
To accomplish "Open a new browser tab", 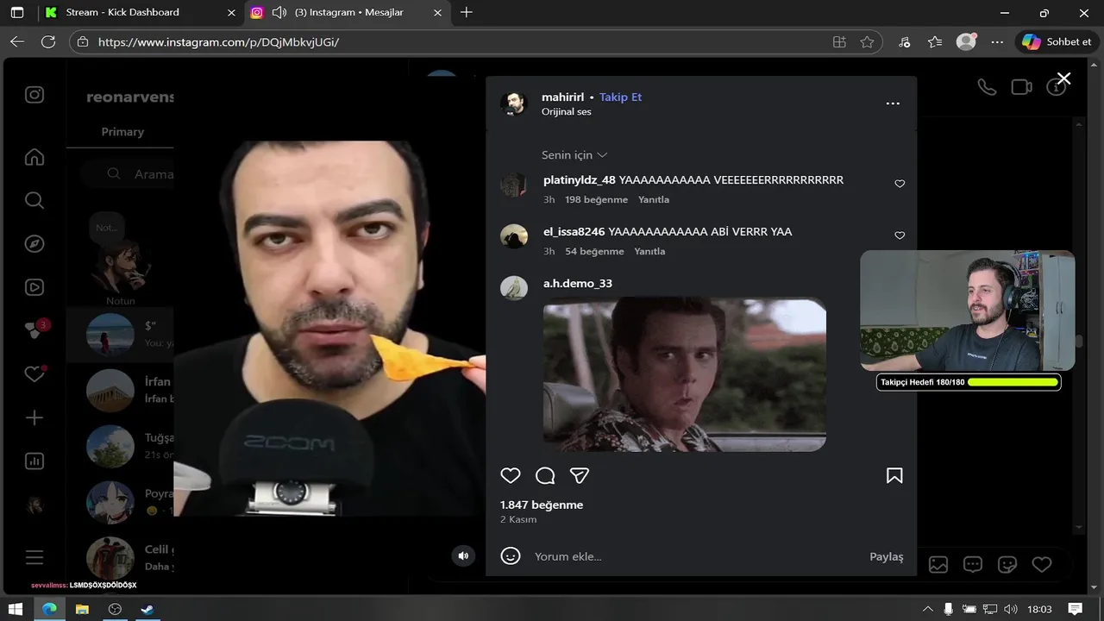I will [467, 12].
